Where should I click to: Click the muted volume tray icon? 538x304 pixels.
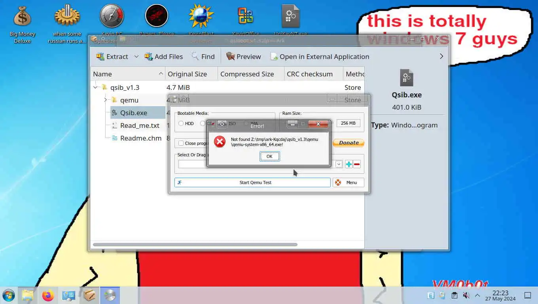(466, 295)
